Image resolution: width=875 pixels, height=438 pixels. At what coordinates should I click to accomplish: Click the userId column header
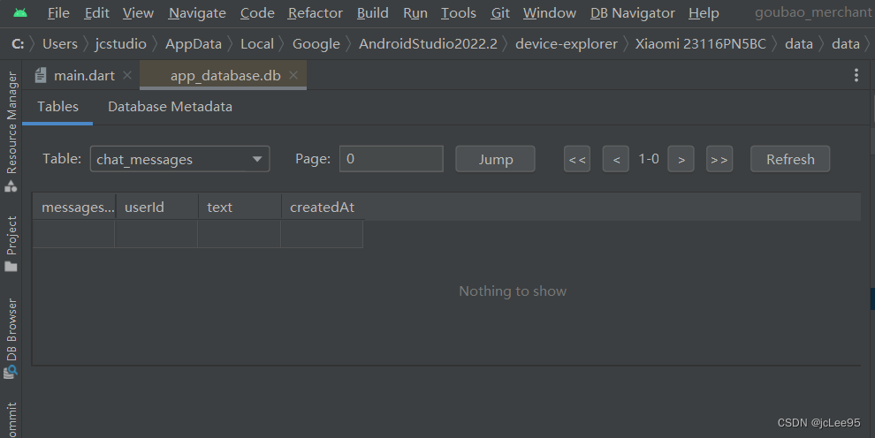tap(156, 208)
